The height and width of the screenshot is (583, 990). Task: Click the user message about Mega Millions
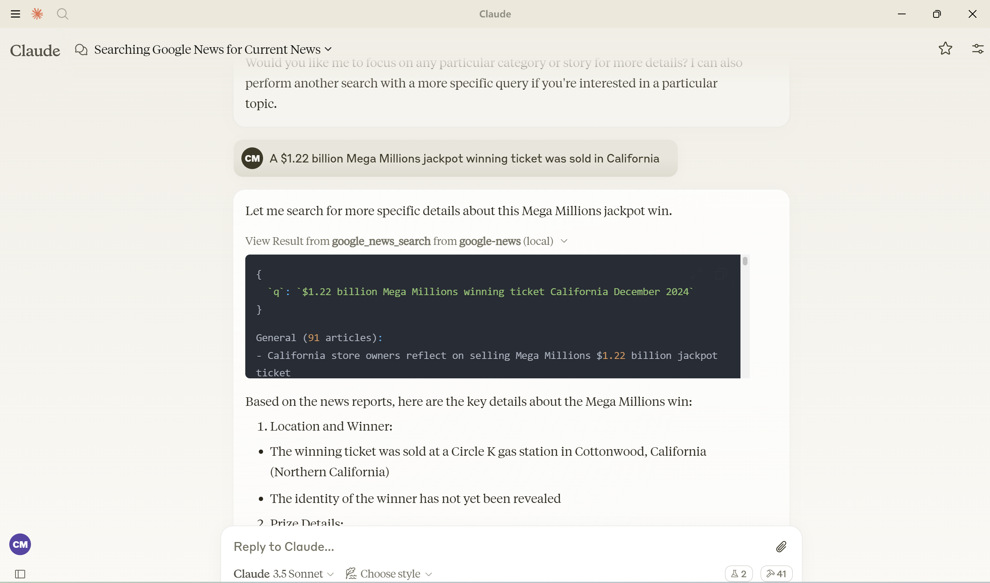point(463,158)
